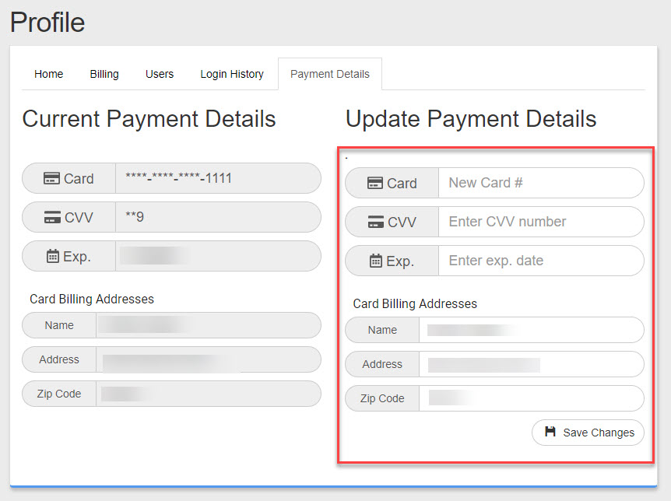Open the Home tab
The image size is (671, 501).
pyautogui.click(x=49, y=74)
